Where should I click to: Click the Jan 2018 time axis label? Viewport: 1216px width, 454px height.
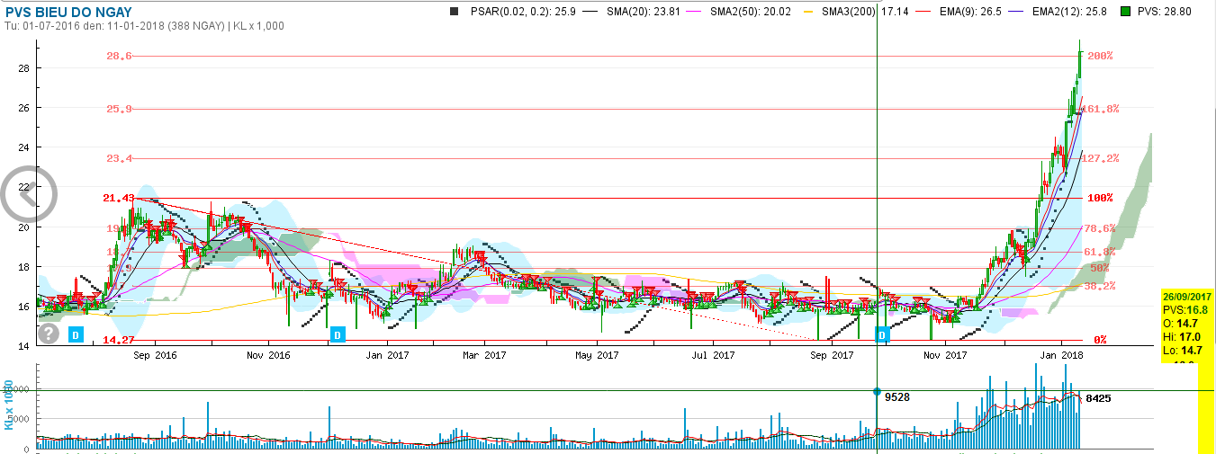[1062, 355]
